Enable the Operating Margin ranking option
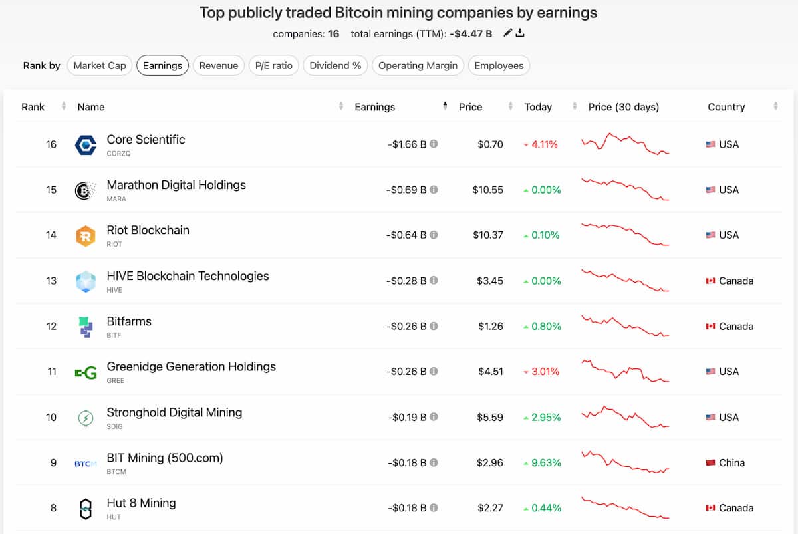 (418, 65)
